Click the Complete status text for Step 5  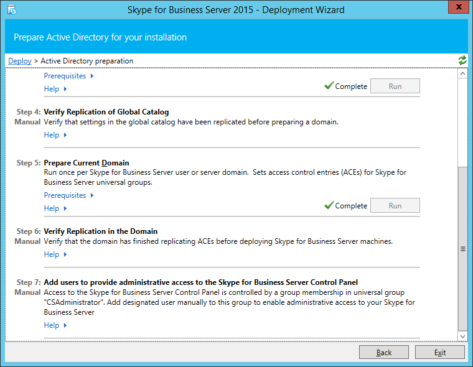(351, 206)
